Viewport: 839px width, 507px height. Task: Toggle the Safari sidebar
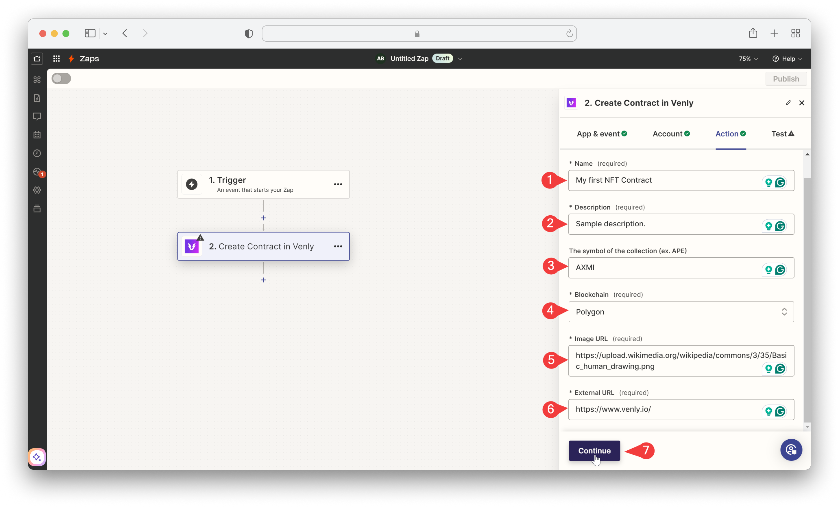[90, 33]
